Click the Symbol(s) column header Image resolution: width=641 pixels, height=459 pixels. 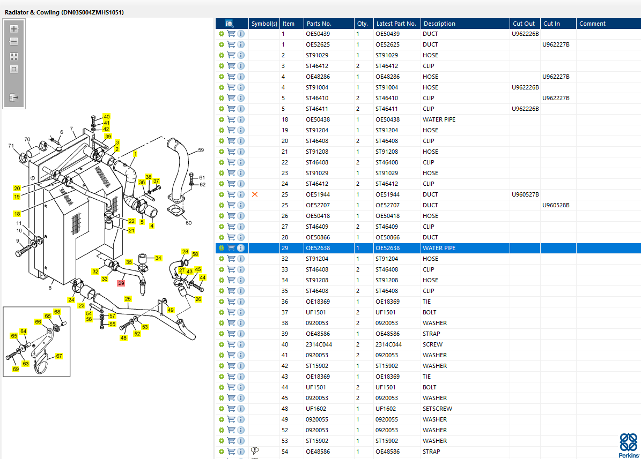264,24
